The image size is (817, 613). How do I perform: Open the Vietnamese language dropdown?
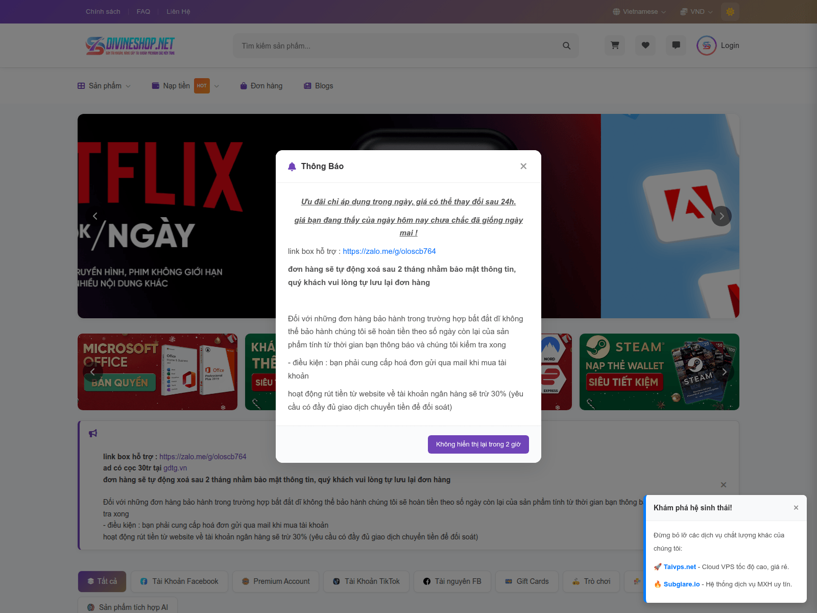(639, 11)
